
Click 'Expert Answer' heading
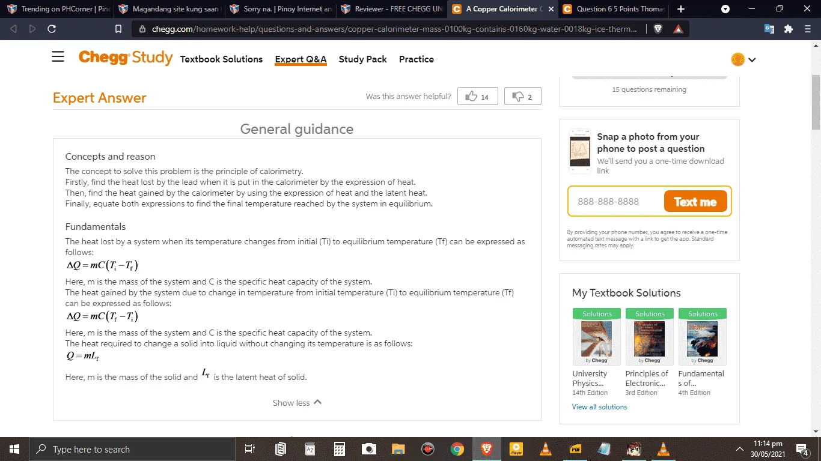point(100,98)
